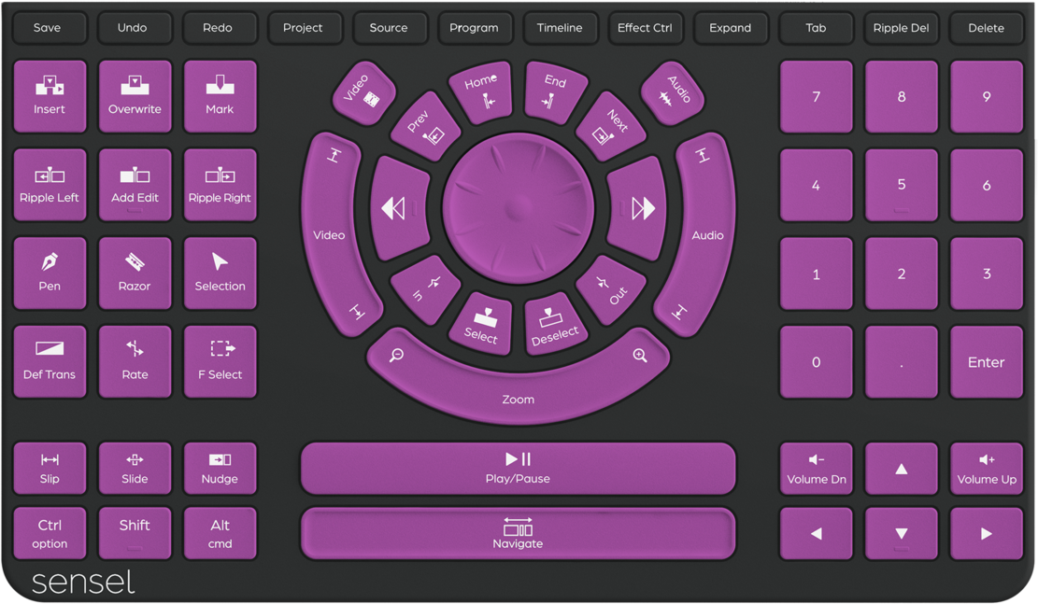
Task: Toggle the Ctrl option modifier key
Action: click(50, 533)
